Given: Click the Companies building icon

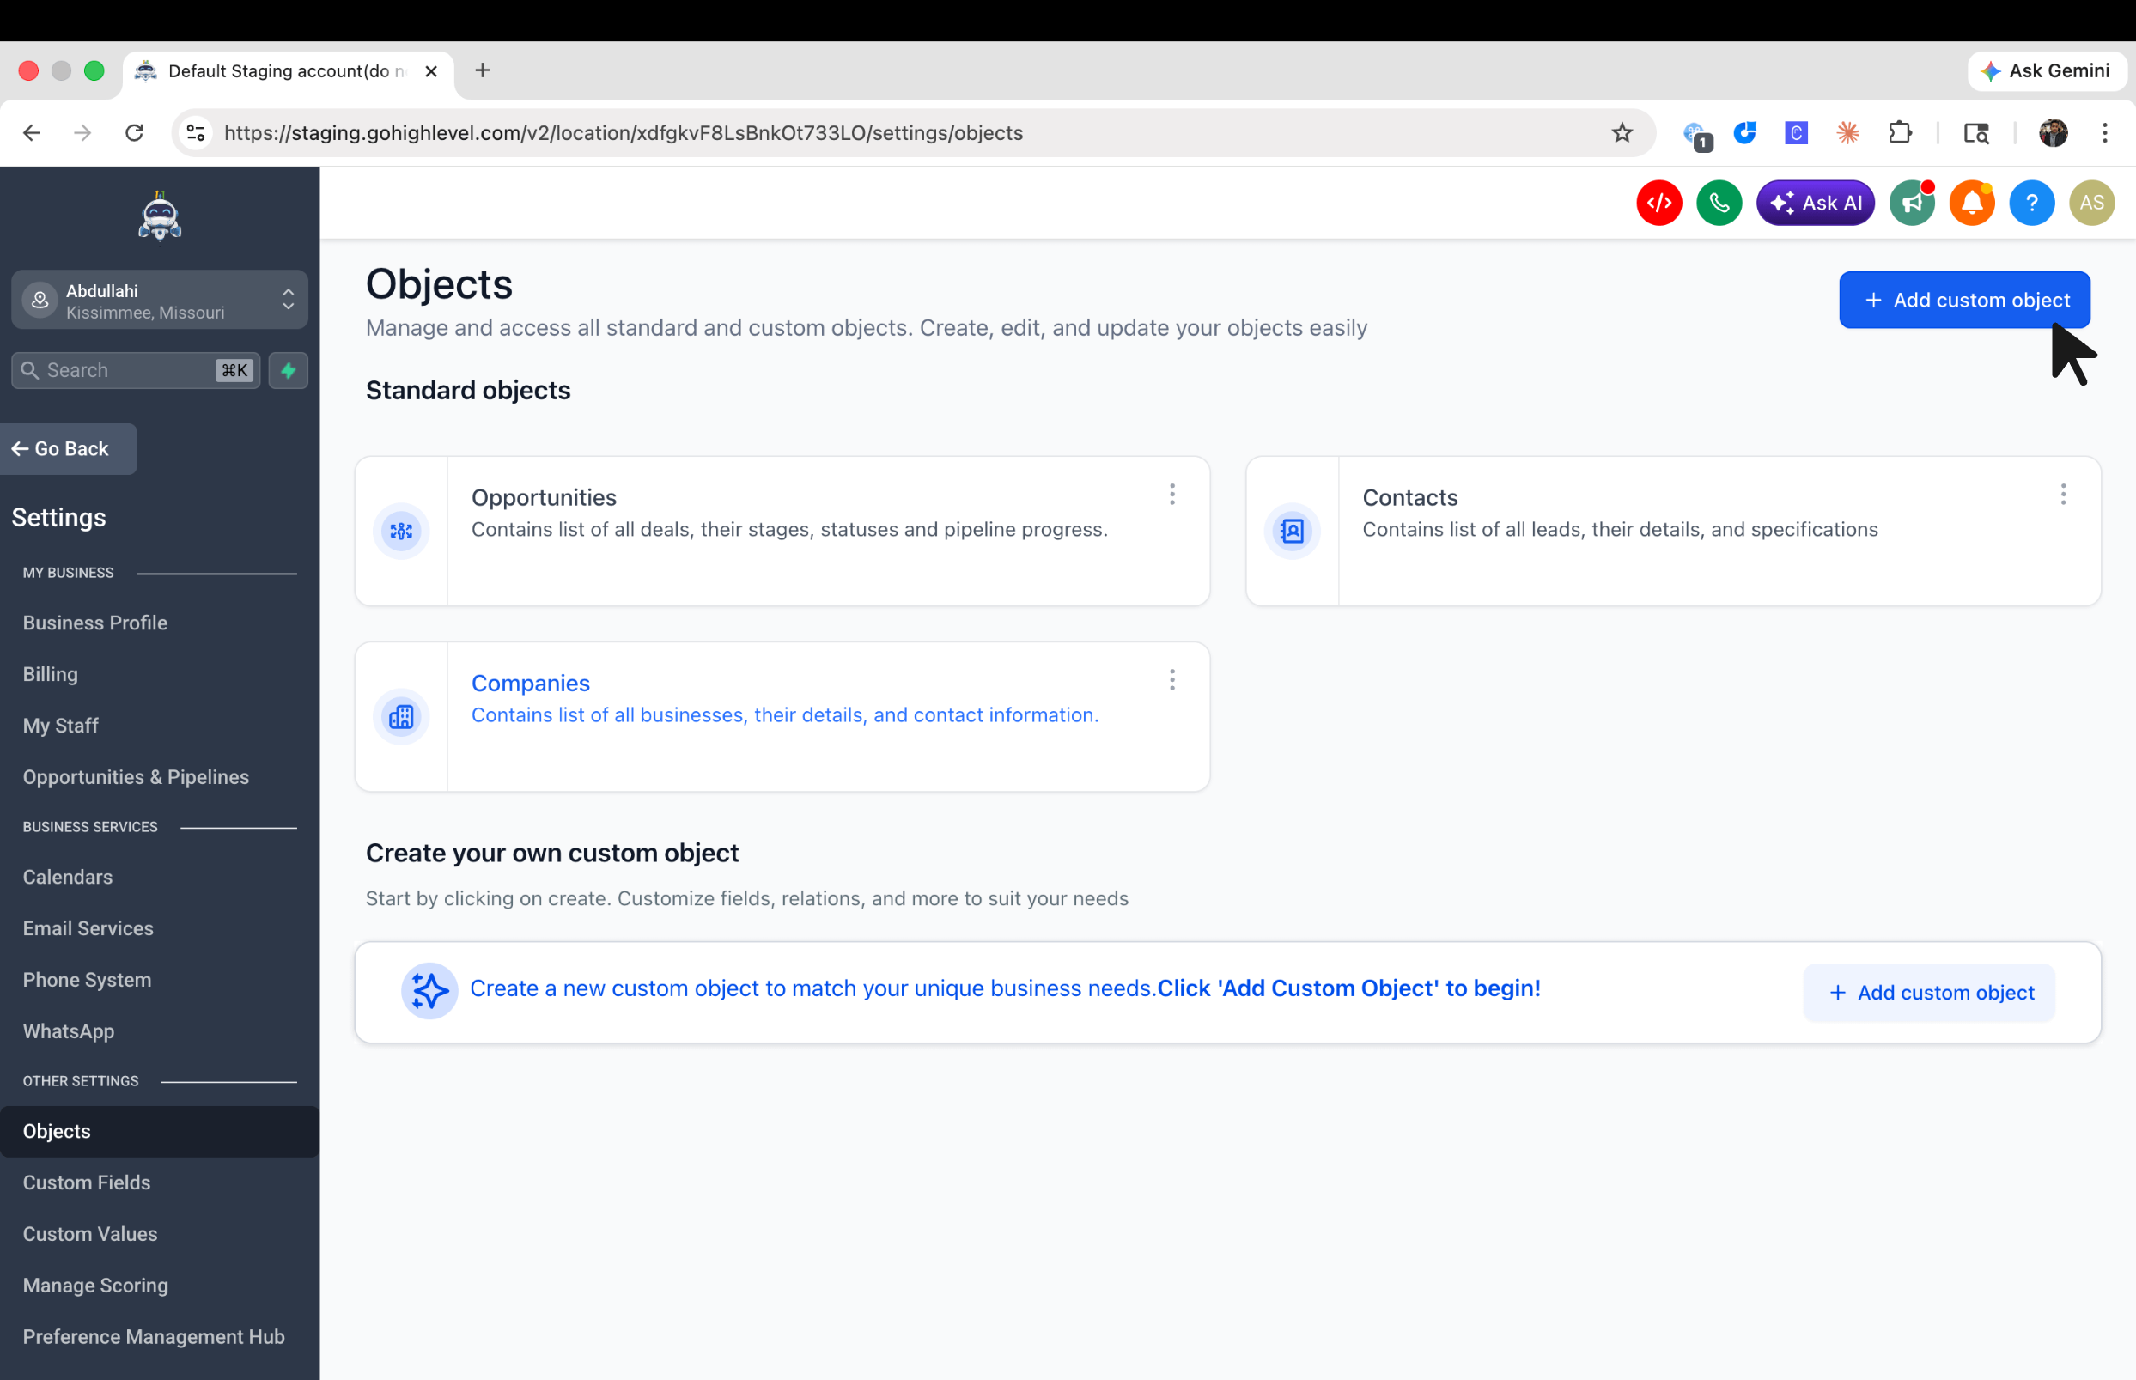Looking at the screenshot, I should (400, 716).
